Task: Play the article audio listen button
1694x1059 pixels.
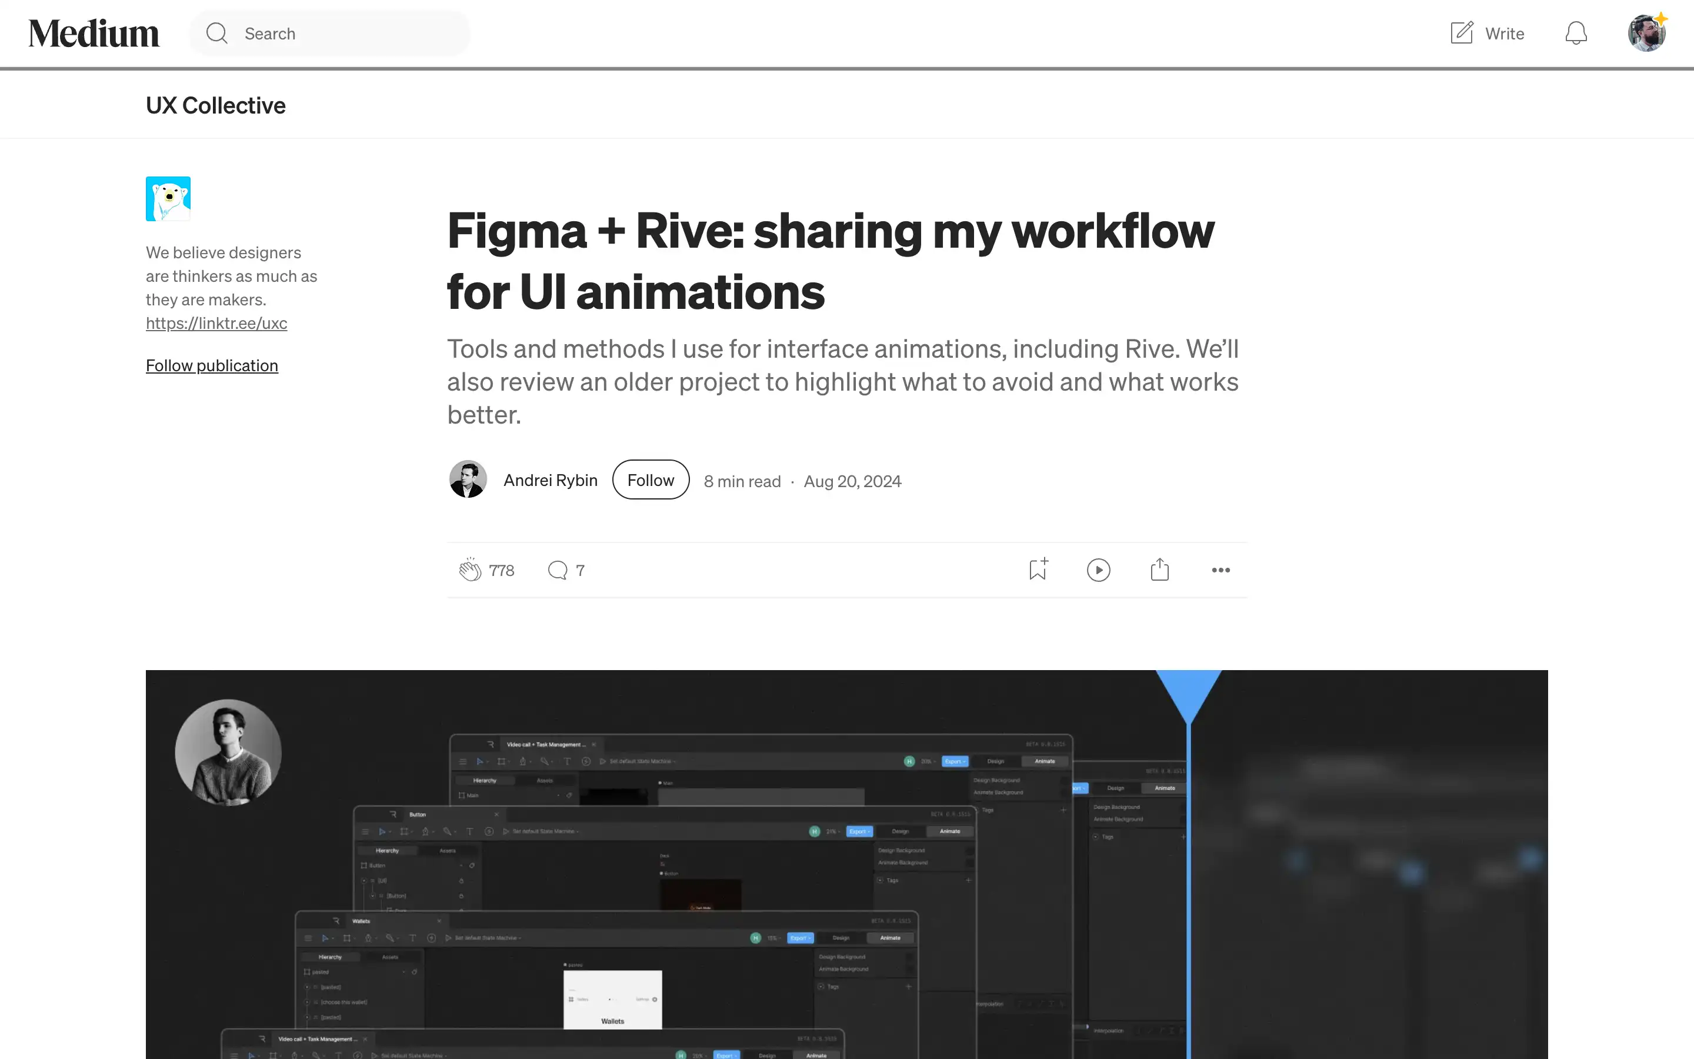Action: pyautogui.click(x=1098, y=570)
